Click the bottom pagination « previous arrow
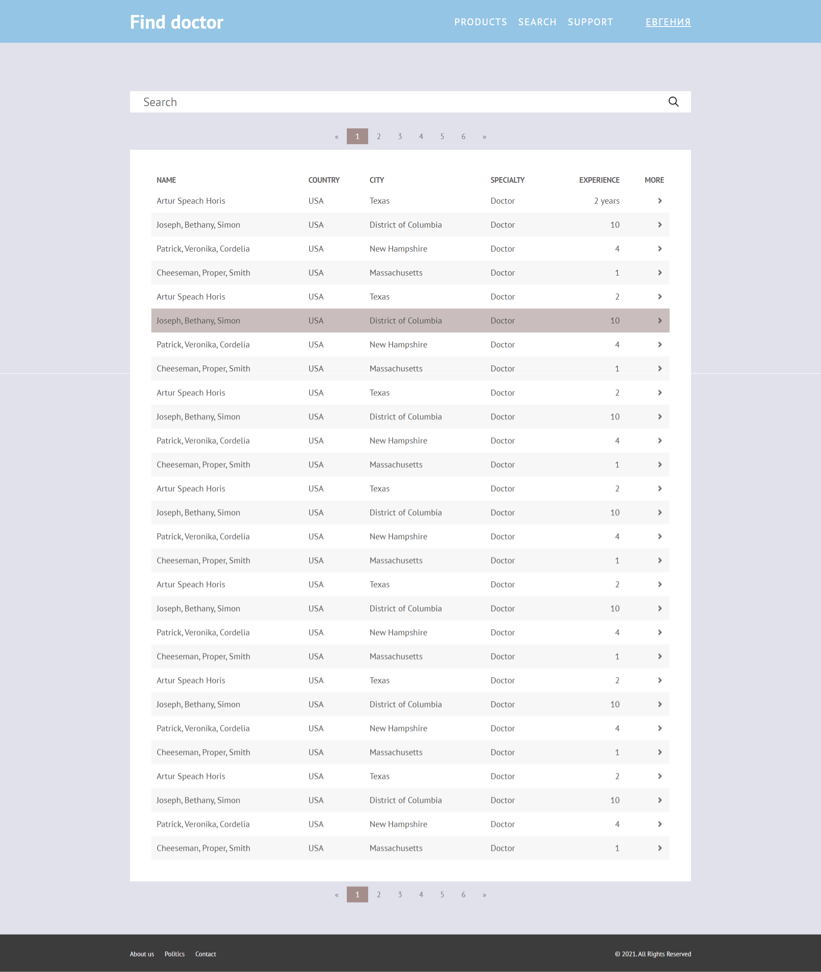The image size is (821, 972). (x=337, y=895)
